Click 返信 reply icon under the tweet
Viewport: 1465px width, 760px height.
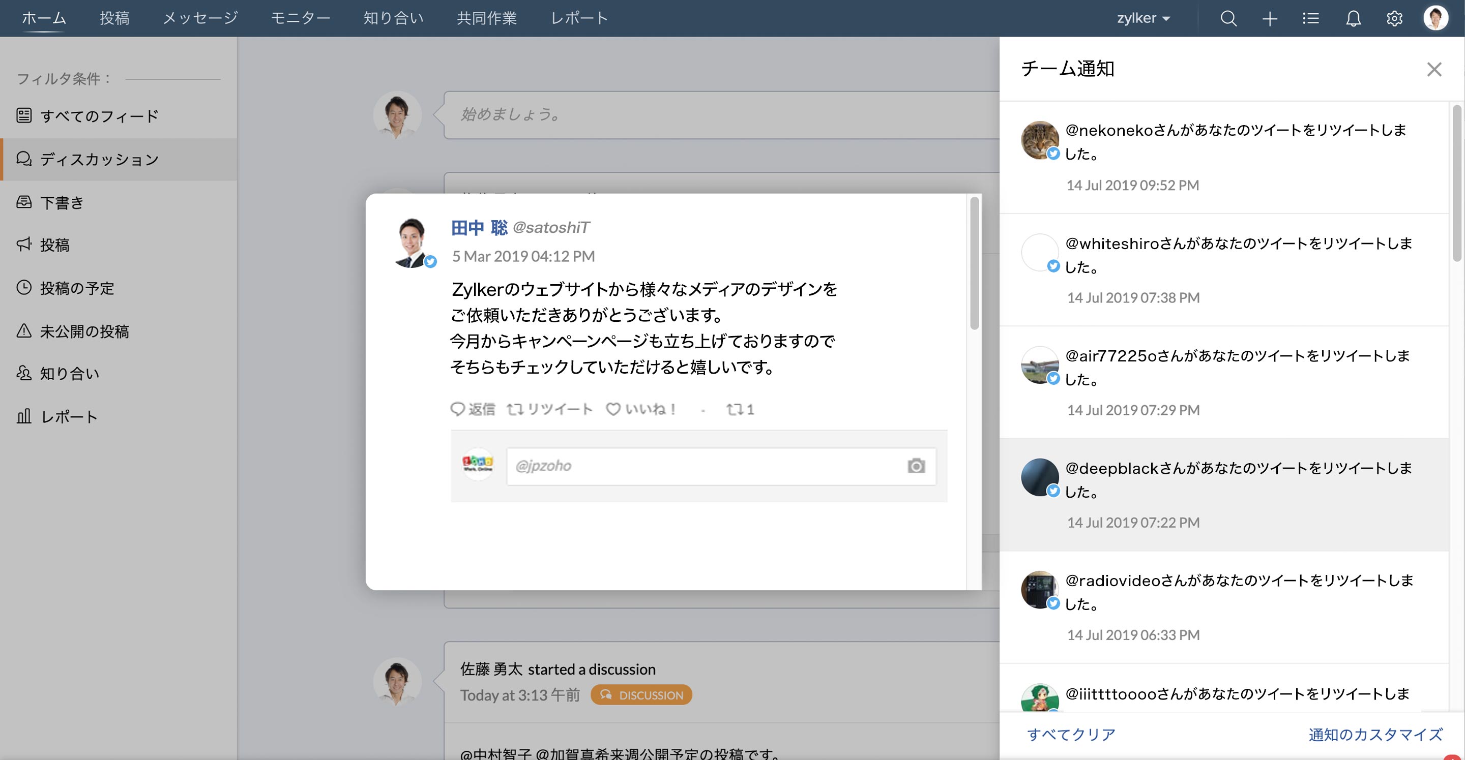coord(473,409)
